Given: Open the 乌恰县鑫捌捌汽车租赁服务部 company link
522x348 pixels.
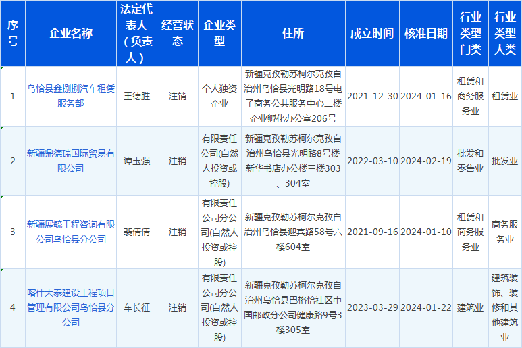Looking at the screenshot, I should [x=71, y=95].
